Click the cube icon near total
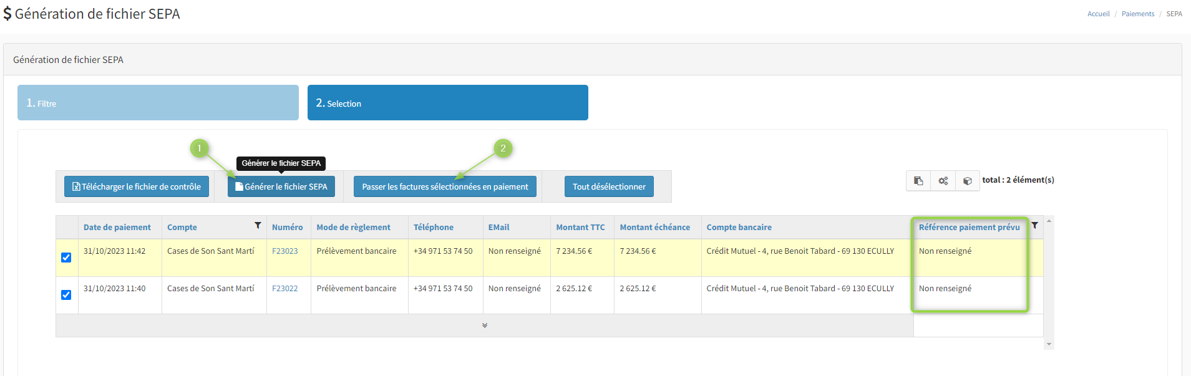 967,181
